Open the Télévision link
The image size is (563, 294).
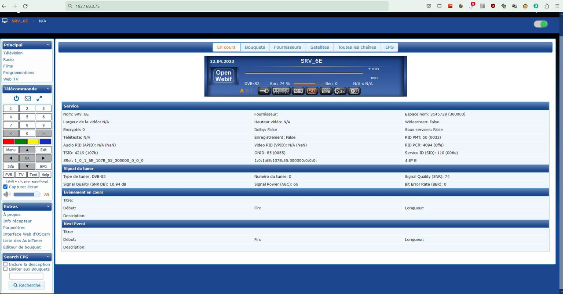pyautogui.click(x=13, y=53)
